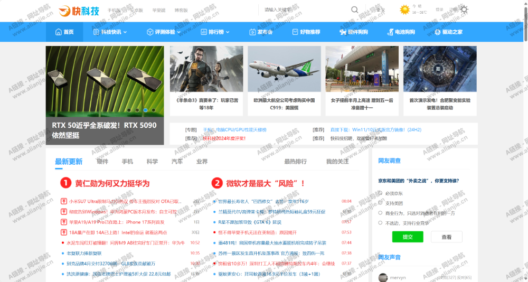Viewport: 528px width, 282px height.
Task: Switch to the 硬件 tab
Action: click(102, 162)
